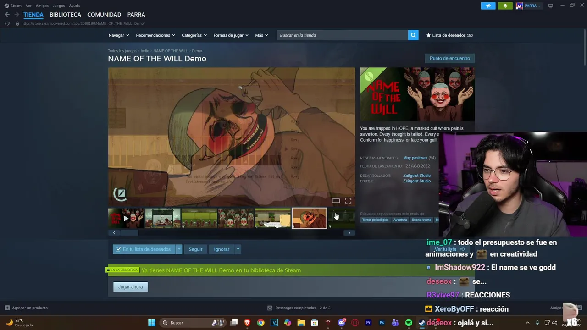Click the plus icon beside Agregar un producto
This screenshot has height=330, width=587.
coord(7,308)
